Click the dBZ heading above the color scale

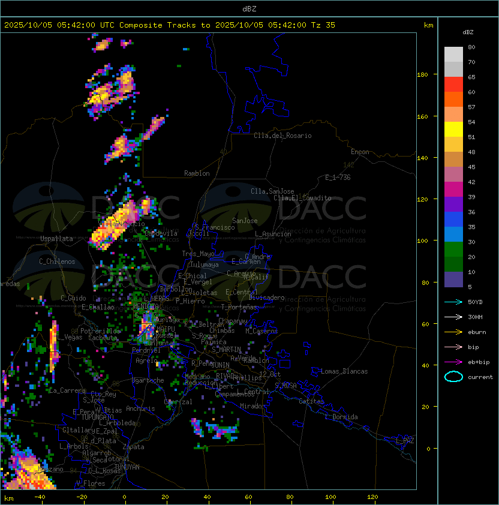tap(468, 32)
